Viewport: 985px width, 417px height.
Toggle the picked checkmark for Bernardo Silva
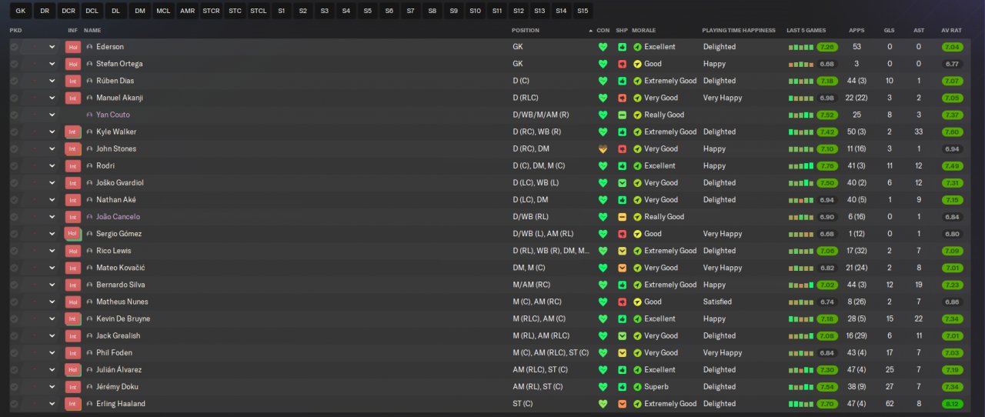(14, 285)
